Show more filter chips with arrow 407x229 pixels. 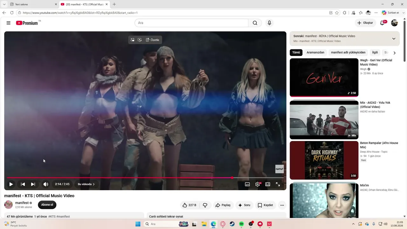coord(395,53)
